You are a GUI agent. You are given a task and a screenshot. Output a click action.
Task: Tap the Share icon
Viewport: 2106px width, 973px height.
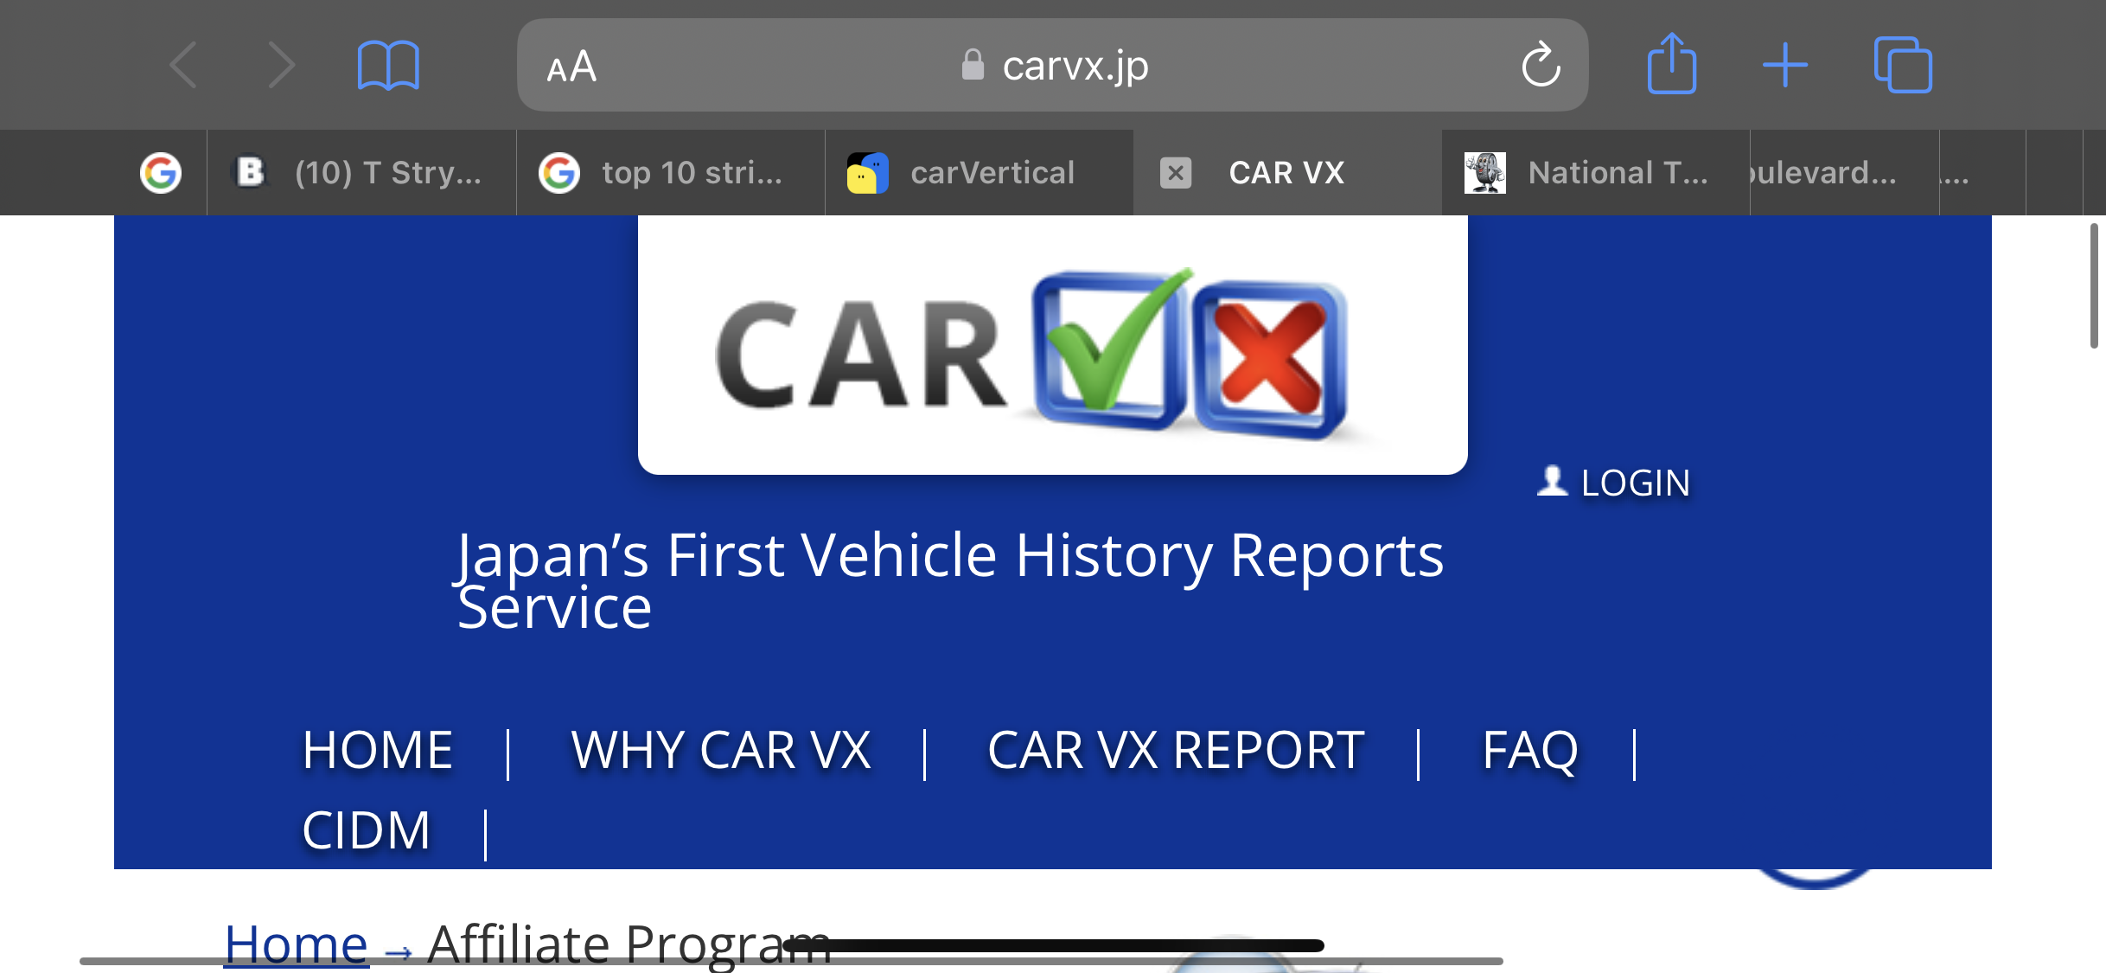pyautogui.click(x=1671, y=63)
